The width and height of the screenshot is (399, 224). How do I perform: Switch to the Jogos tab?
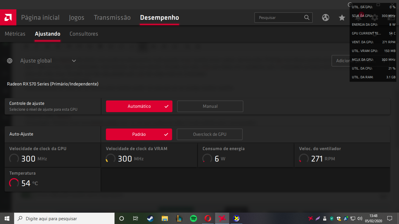[77, 18]
